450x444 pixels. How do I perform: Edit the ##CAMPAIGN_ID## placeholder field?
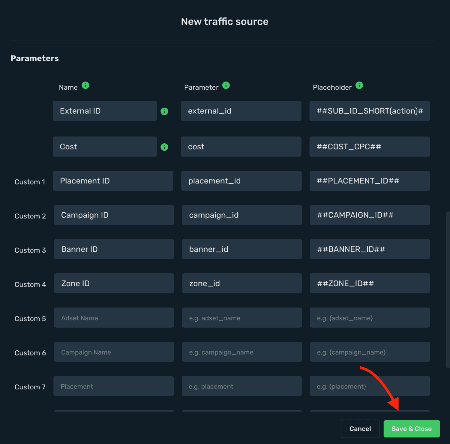pyautogui.click(x=370, y=215)
